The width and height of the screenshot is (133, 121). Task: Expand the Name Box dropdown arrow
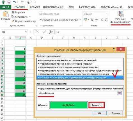click(26, 32)
